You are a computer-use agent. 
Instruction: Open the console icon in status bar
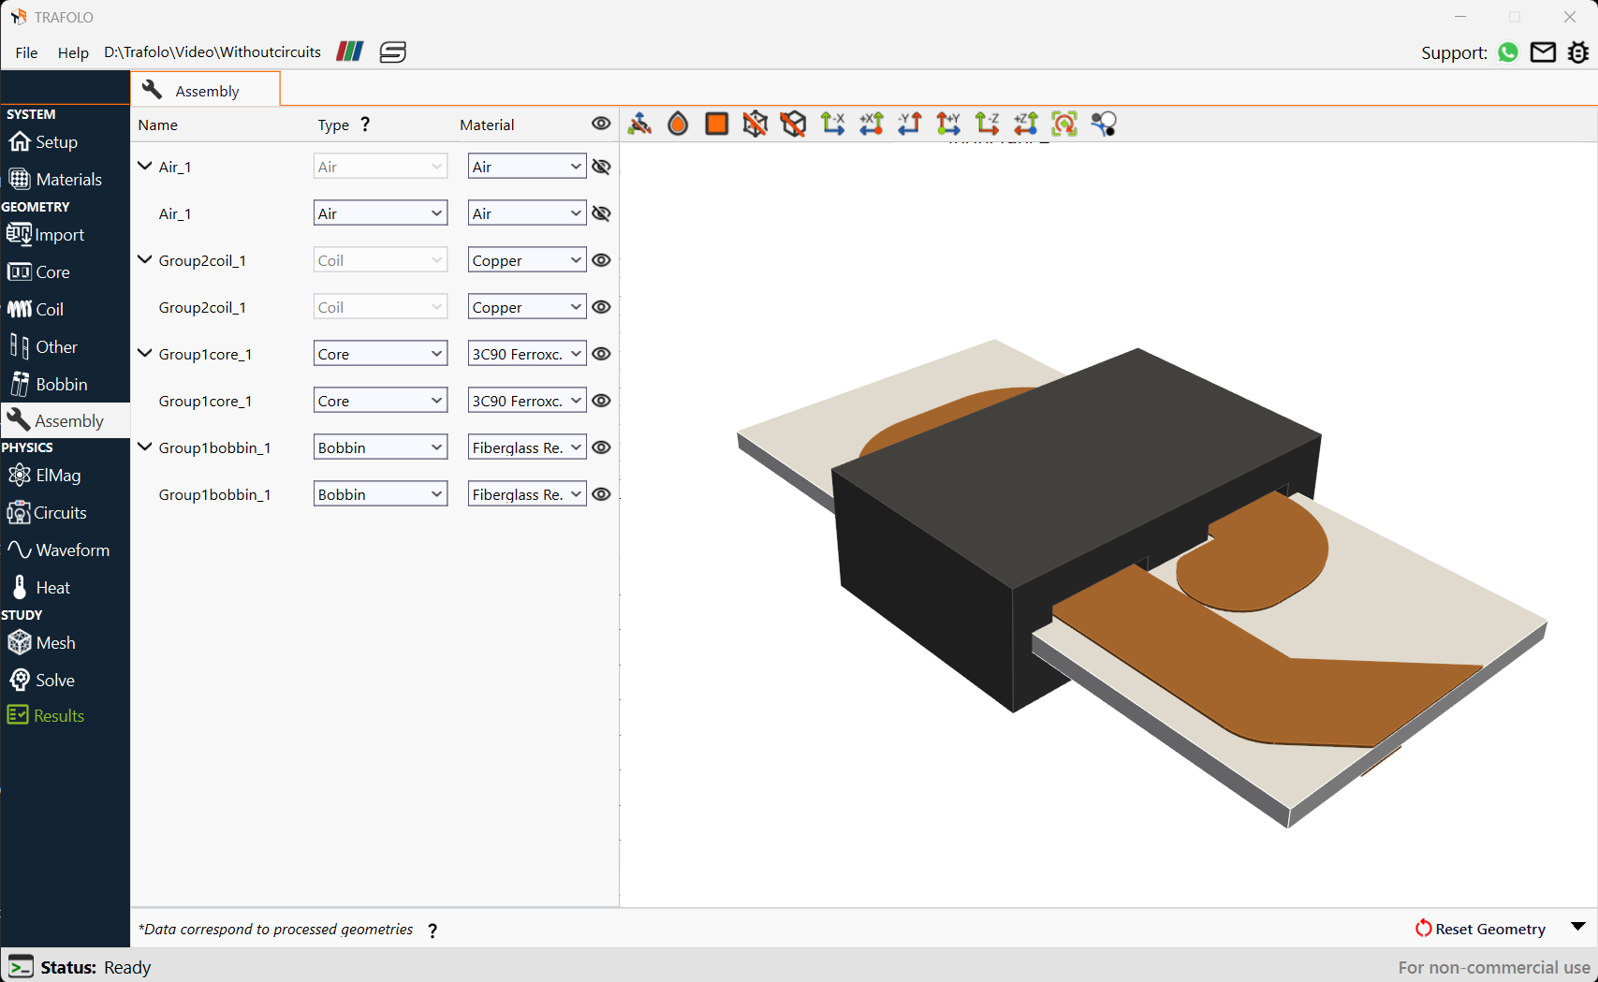pyautogui.click(x=21, y=967)
